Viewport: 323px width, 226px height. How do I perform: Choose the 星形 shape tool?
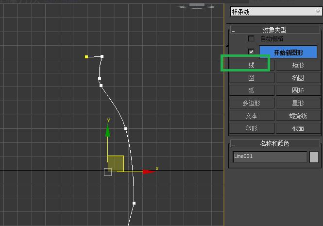(298, 103)
